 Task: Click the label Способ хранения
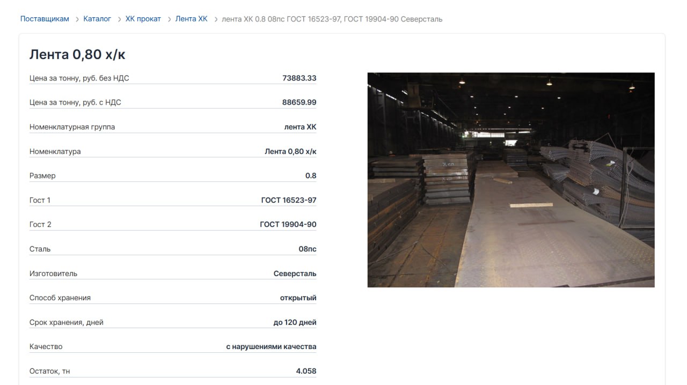[x=60, y=298]
